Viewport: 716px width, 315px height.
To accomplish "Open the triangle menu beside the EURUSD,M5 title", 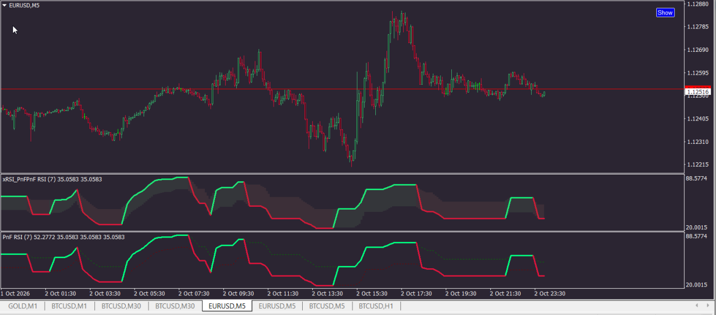I will click(4, 5).
